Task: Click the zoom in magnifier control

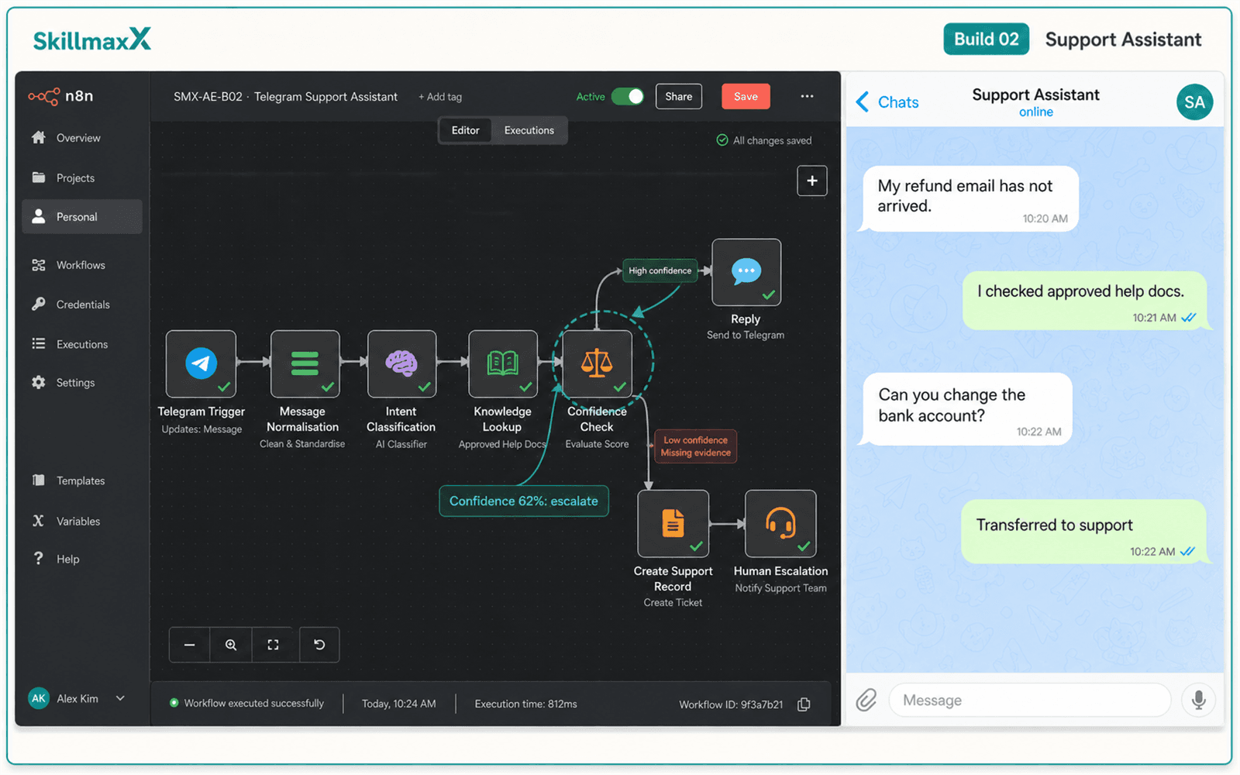Action: tap(231, 645)
